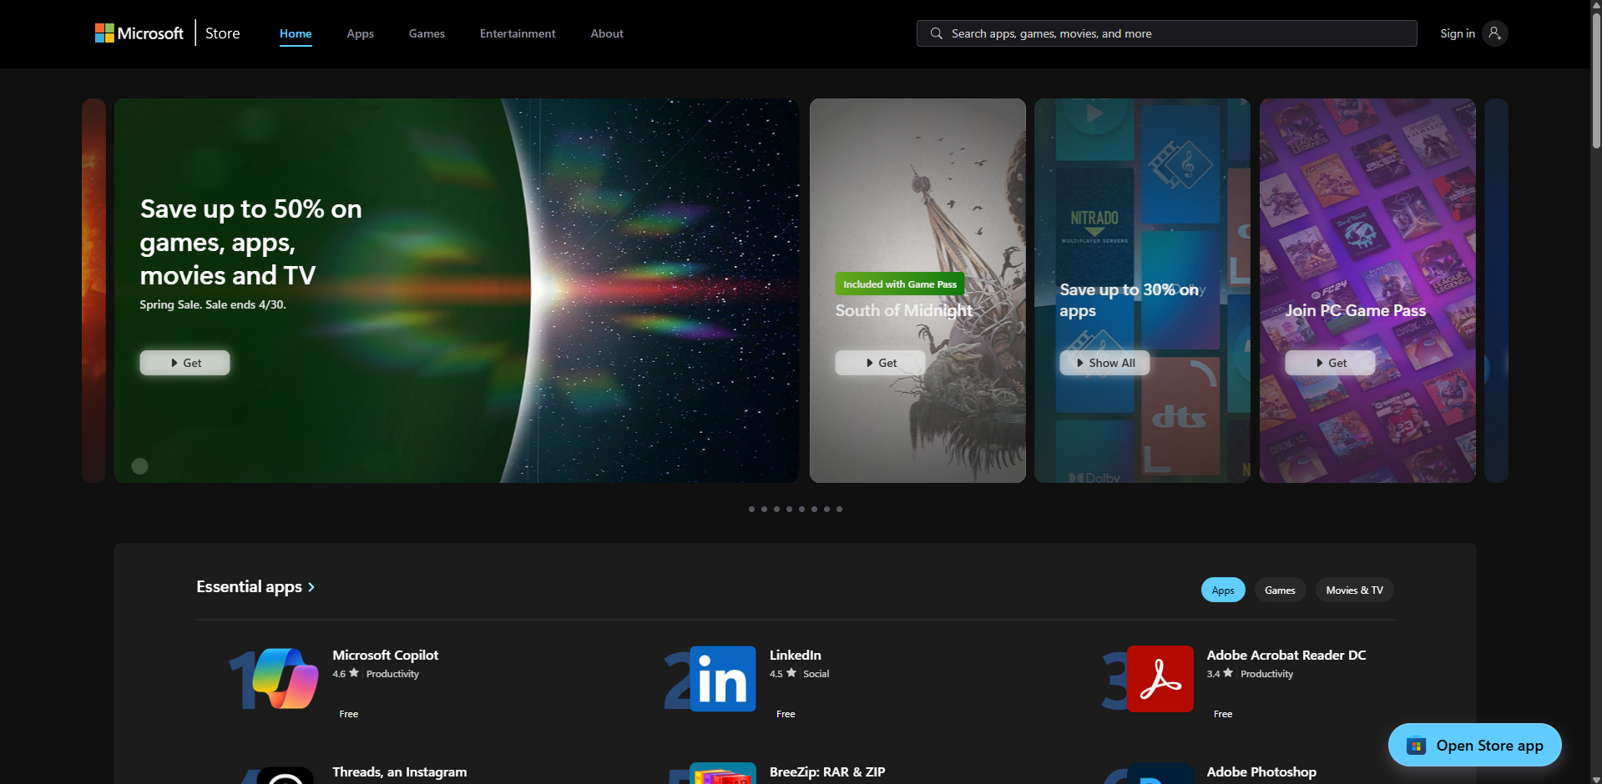Click the Free label under LinkedIn

786,714
